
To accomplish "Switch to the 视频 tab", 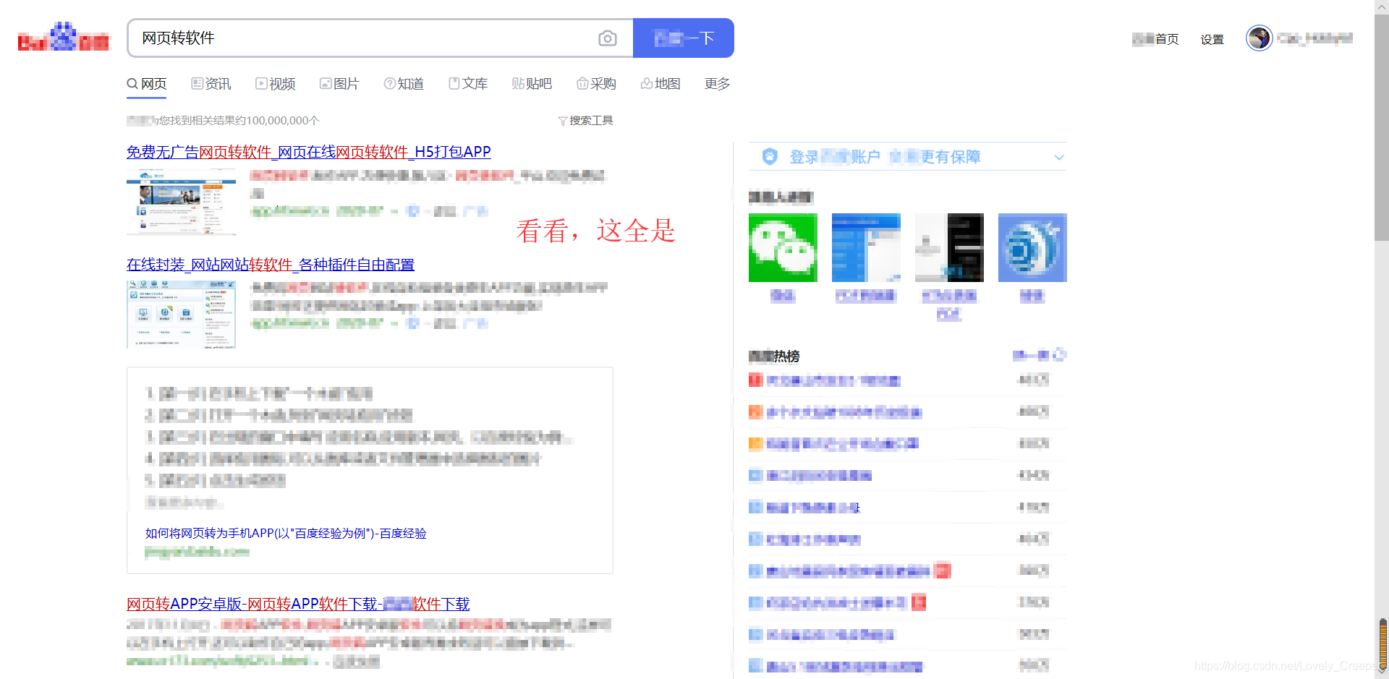I will 276,84.
